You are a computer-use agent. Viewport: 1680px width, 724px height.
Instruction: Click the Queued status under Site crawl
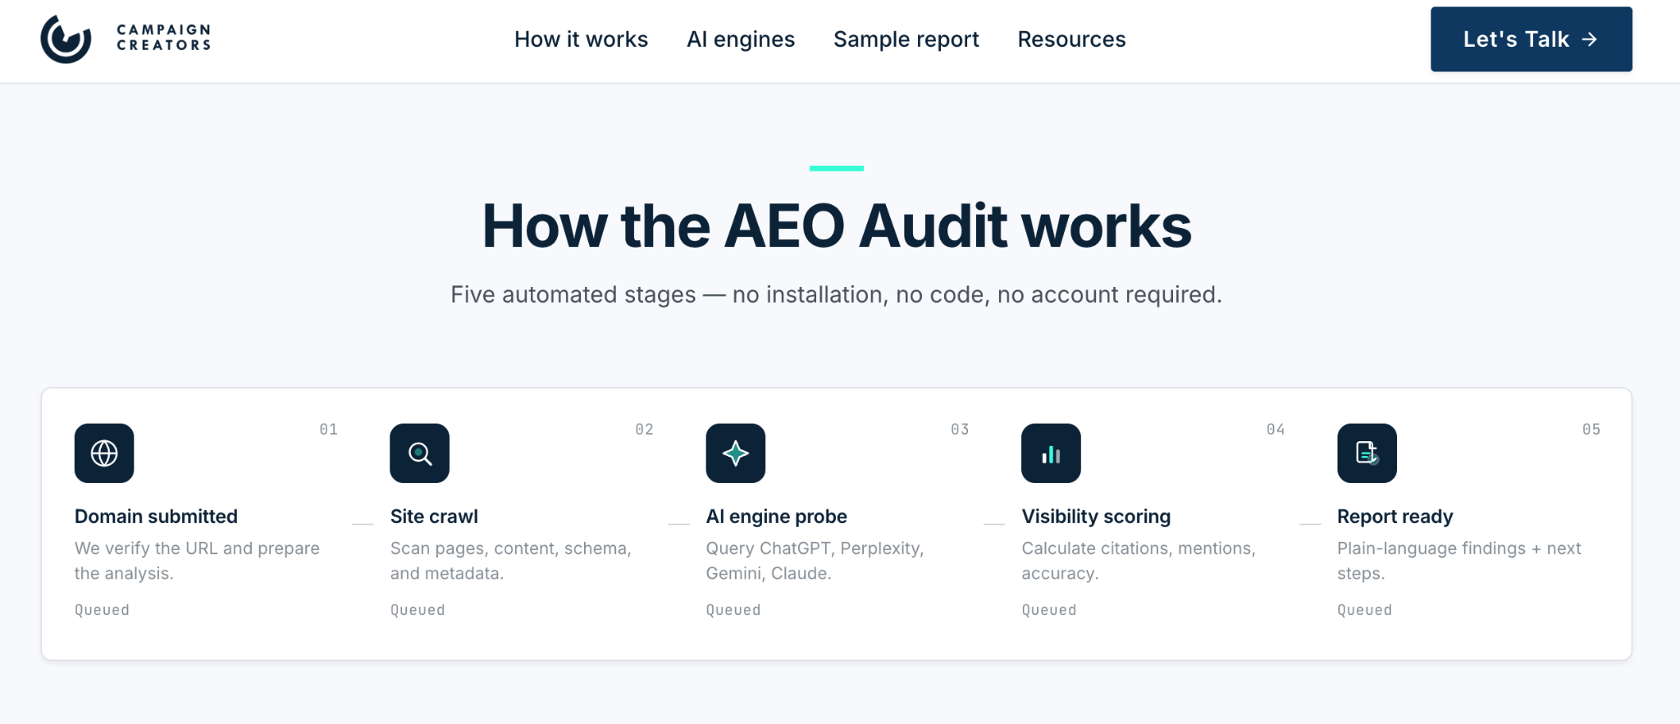(x=418, y=610)
